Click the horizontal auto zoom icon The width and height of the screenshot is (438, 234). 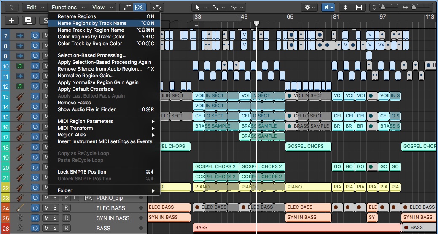click(x=359, y=7)
